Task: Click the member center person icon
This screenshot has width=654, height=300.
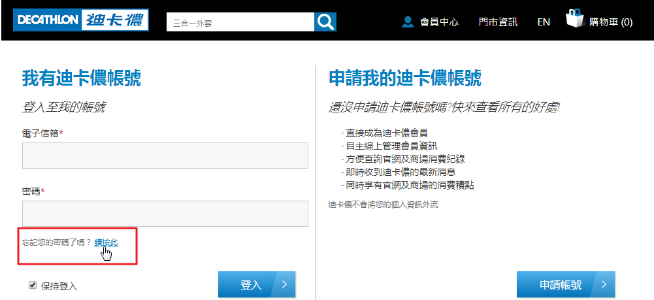Action: 408,22
